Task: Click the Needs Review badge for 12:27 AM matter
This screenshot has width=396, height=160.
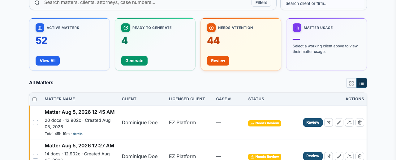Action: coord(265,157)
